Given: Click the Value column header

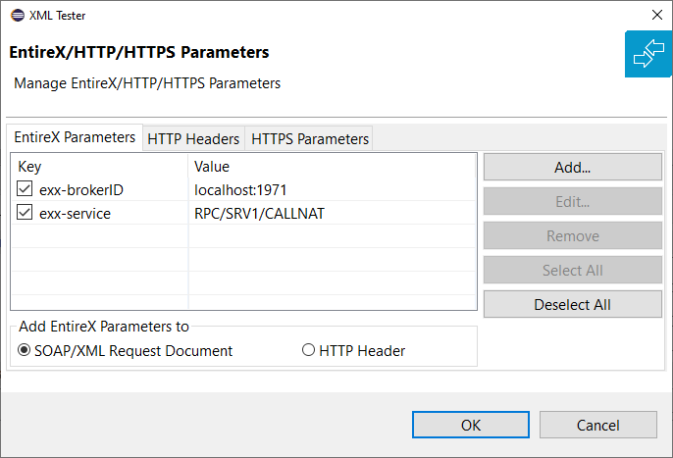Looking at the screenshot, I should pos(333,166).
